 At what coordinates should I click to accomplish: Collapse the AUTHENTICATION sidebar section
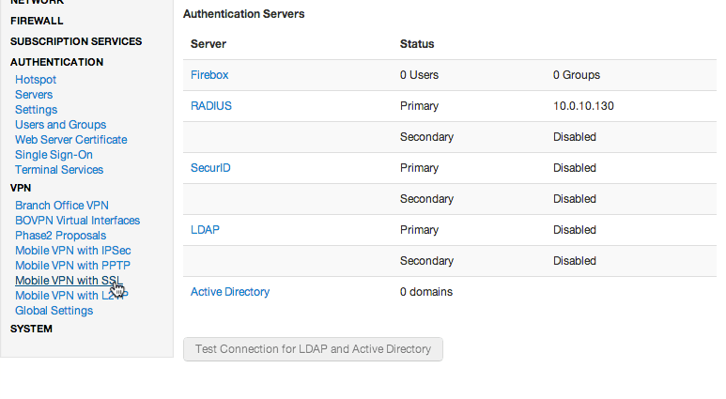56,62
